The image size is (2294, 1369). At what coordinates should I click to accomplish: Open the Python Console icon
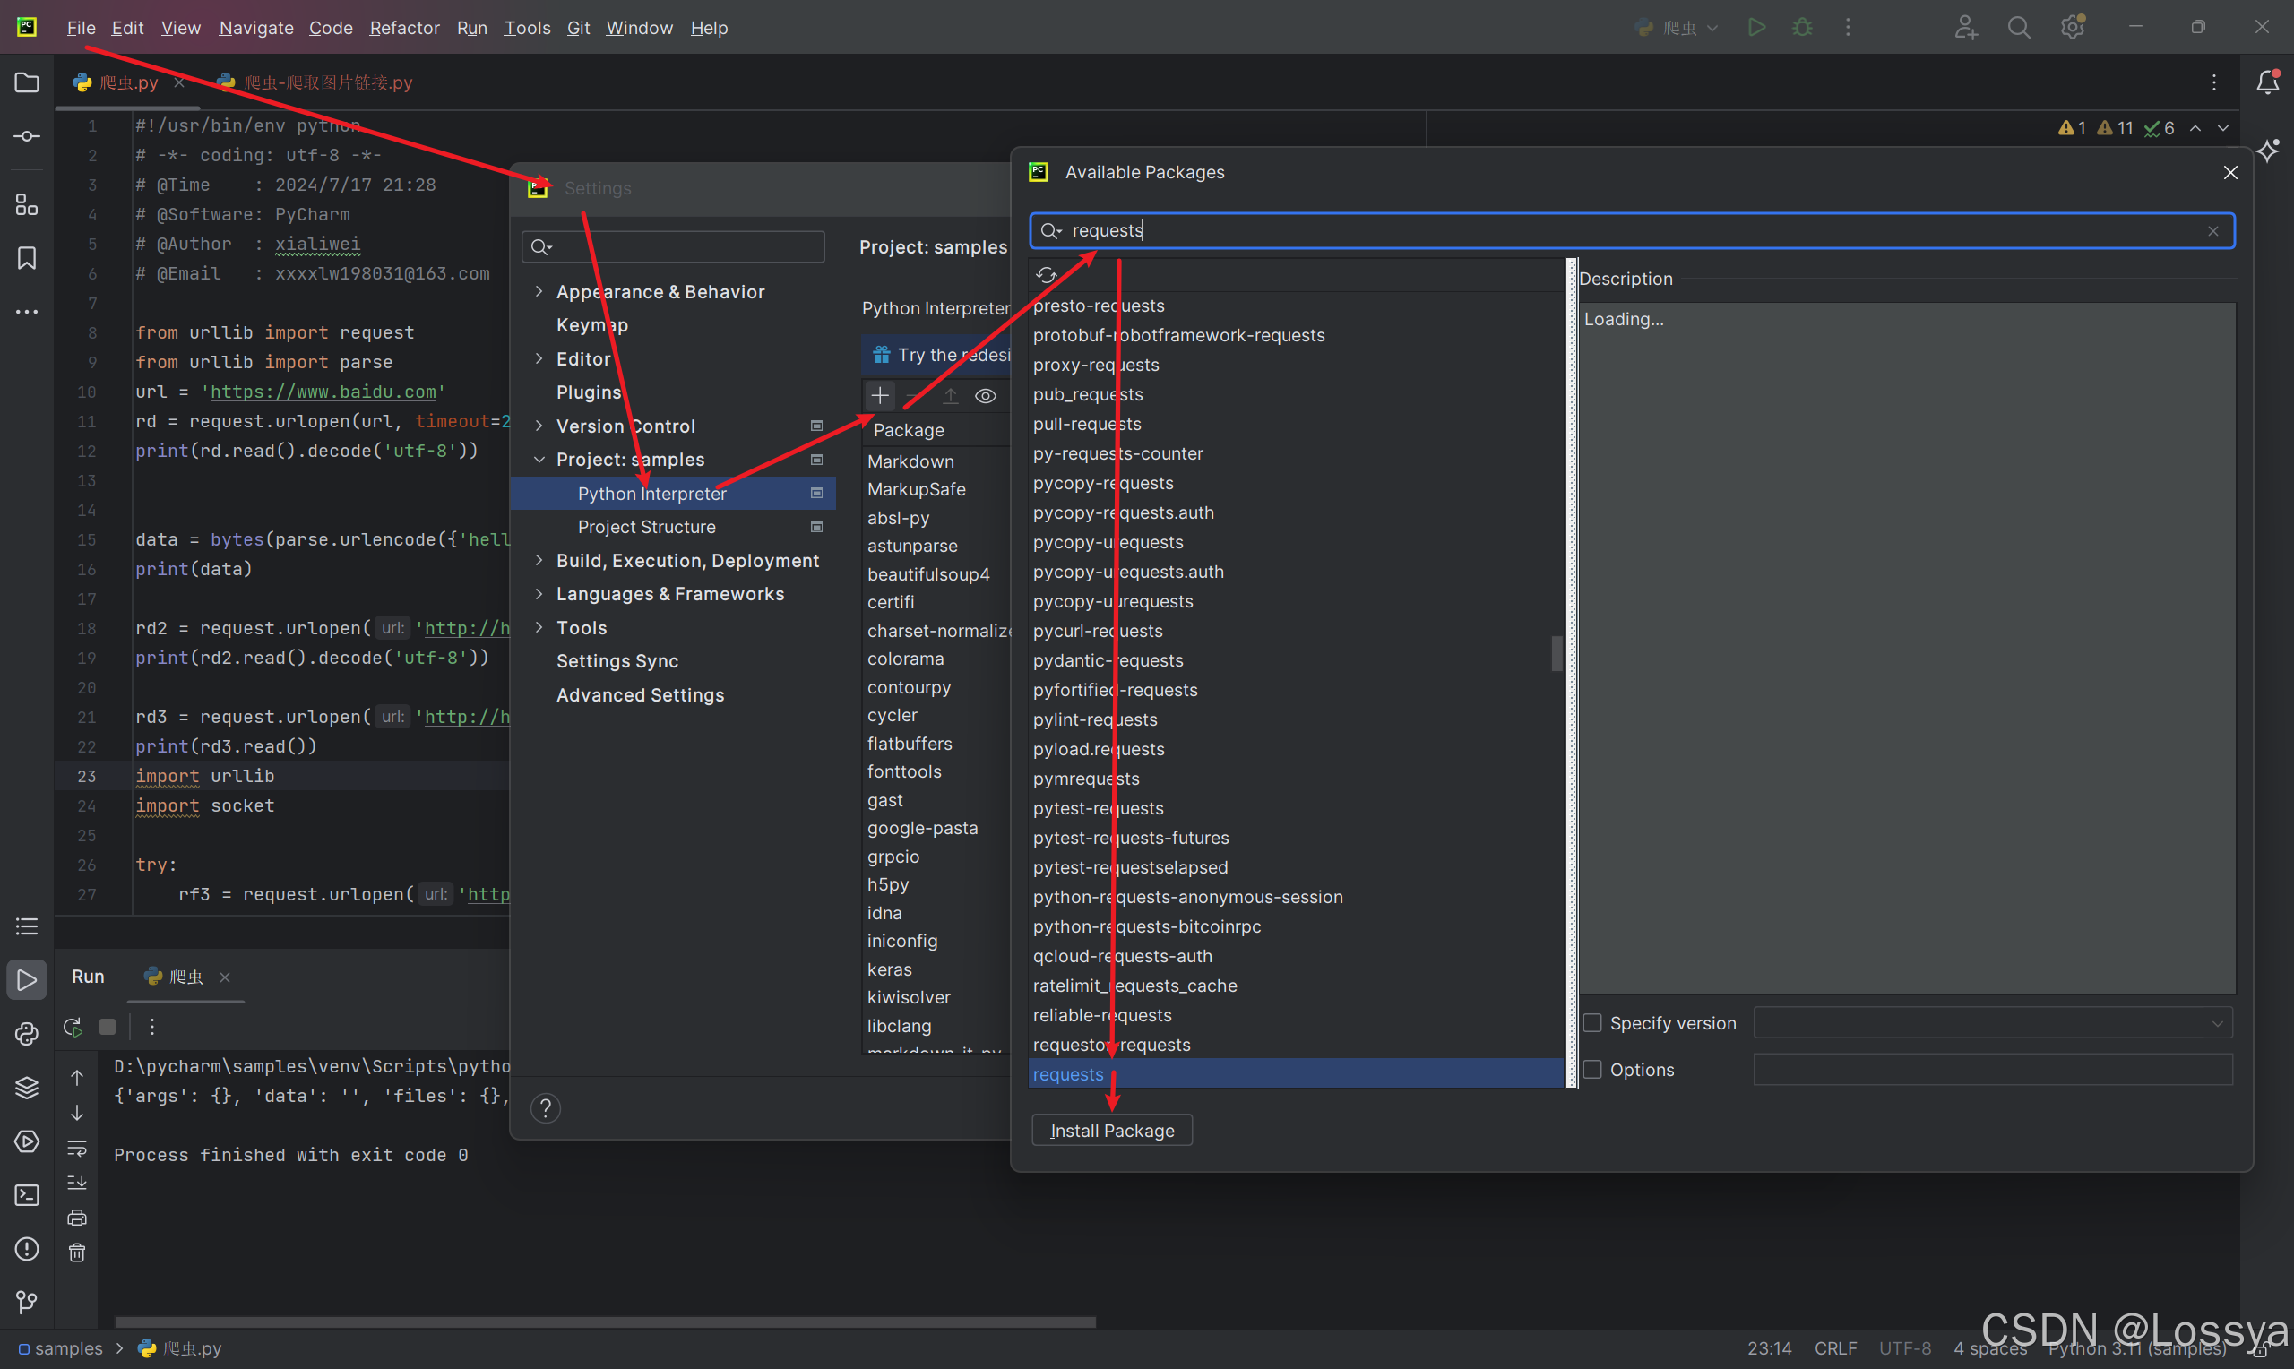pyautogui.click(x=27, y=1034)
